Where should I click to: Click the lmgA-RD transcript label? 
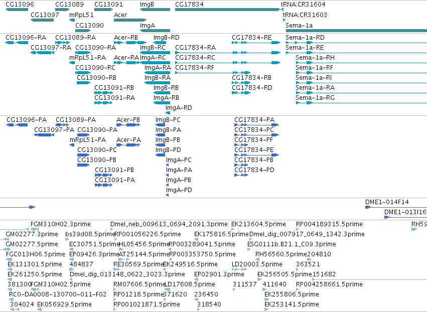[179, 107]
